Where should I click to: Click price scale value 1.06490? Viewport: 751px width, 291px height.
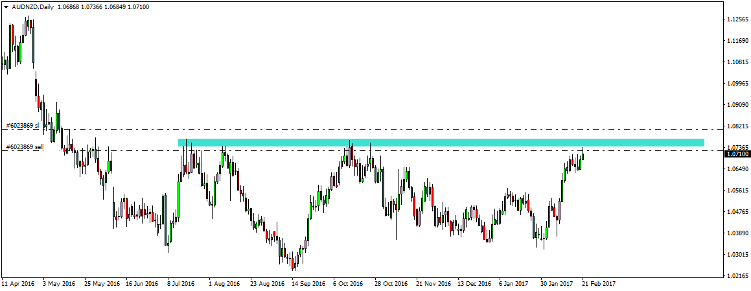(x=737, y=169)
